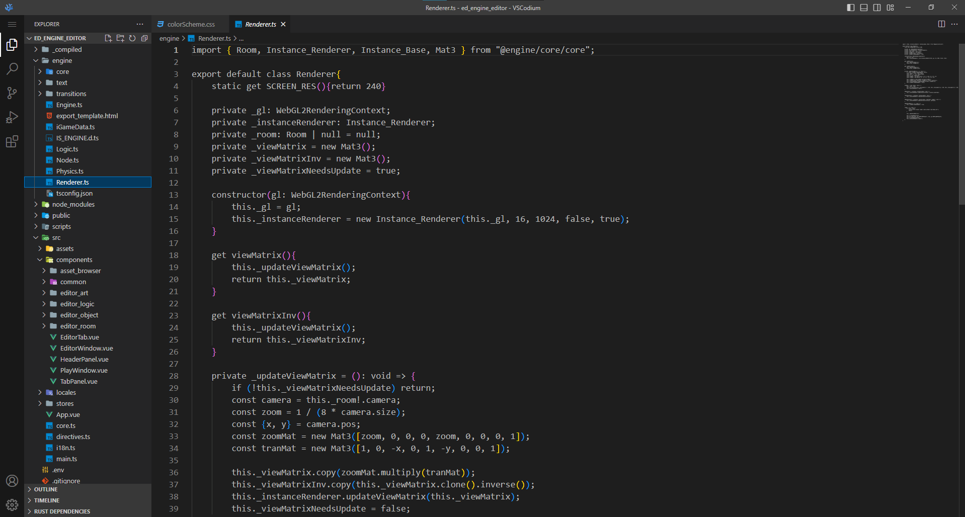Viewport: 965px width, 517px height.
Task: Open main.ts file
Action: click(88, 459)
